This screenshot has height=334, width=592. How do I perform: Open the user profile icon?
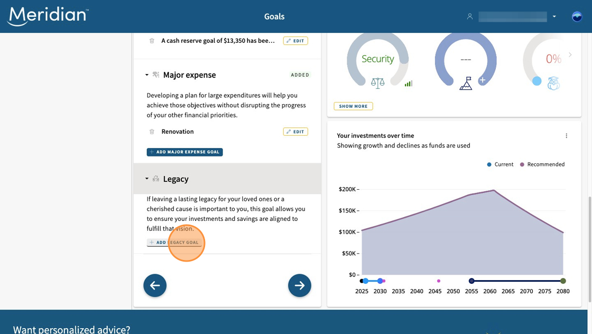[x=470, y=16]
